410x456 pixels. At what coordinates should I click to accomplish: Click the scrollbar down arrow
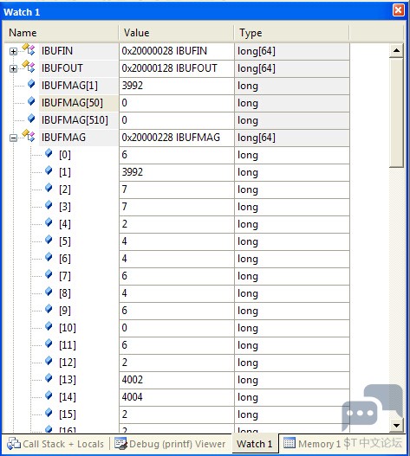(396, 426)
